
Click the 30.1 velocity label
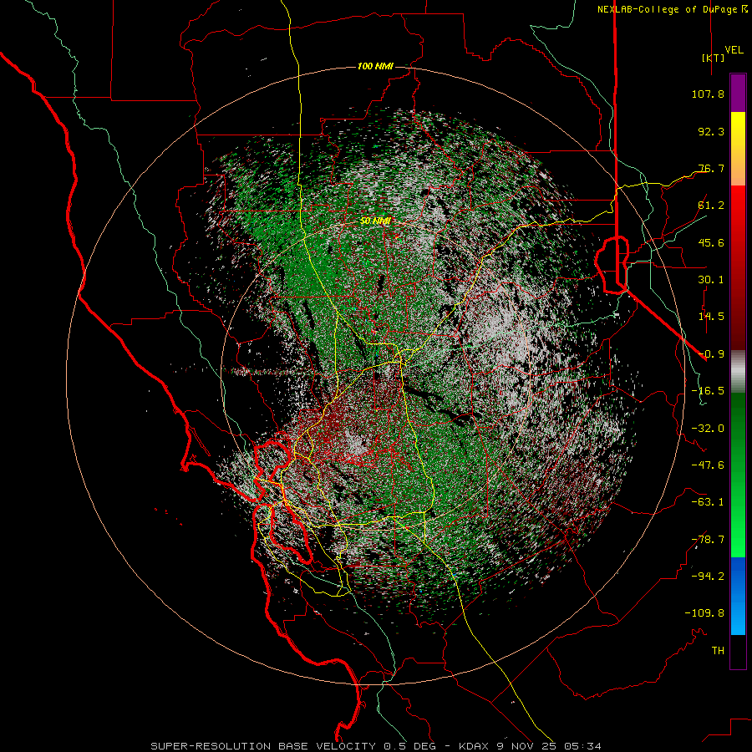coord(711,280)
